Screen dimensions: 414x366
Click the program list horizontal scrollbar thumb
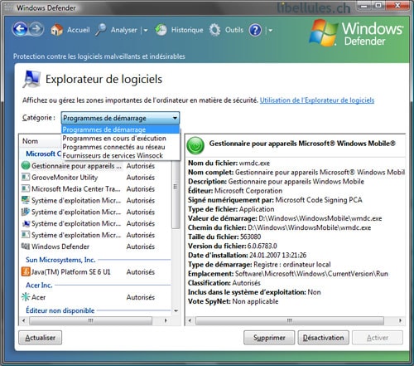pos(90,320)
